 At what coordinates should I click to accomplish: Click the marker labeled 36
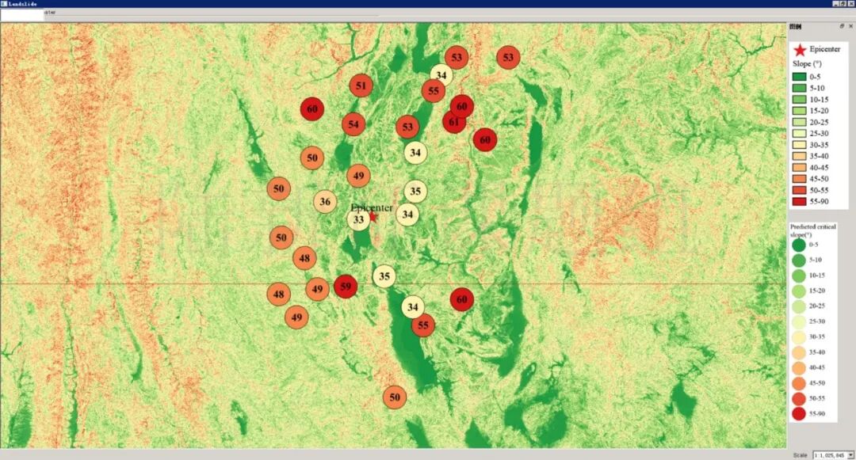coord(325,202)
